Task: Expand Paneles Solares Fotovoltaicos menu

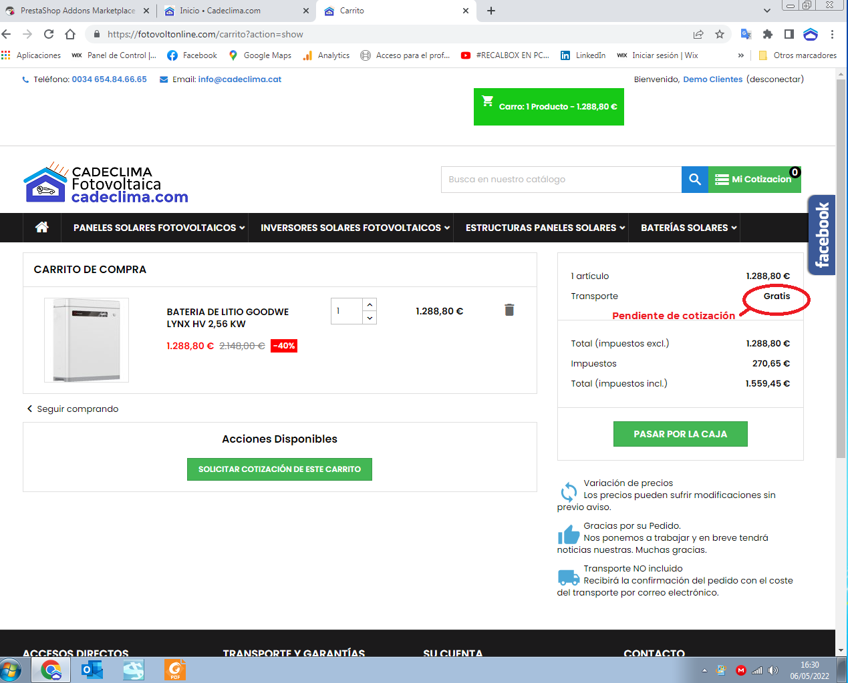Action: (x=159, y=228)
